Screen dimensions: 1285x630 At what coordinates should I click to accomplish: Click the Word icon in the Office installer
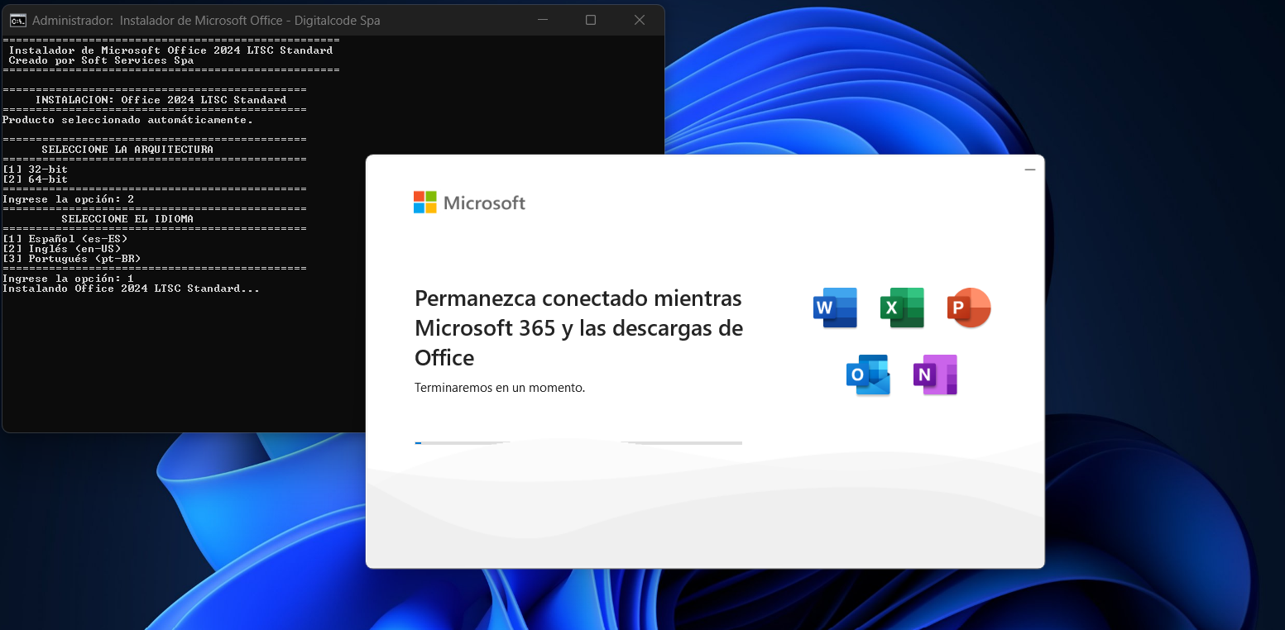[835, 308]
